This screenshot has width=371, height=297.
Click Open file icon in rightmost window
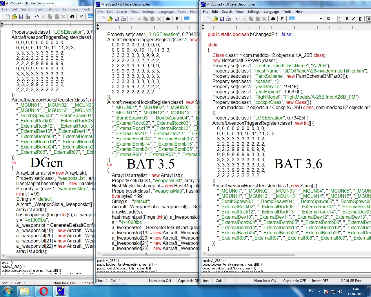click(x=215, y=19)
